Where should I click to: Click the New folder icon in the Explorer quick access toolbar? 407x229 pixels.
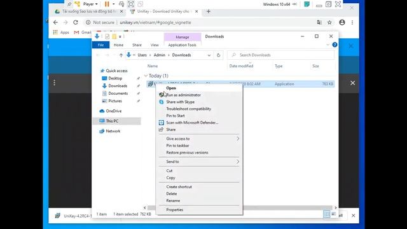pos(114,37)
